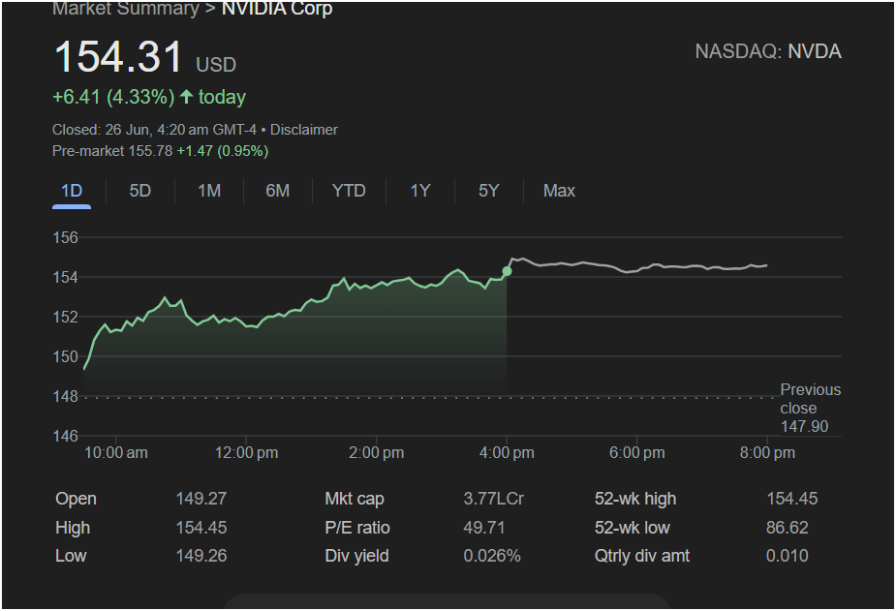The height and width of the screenshot is (611, 896).
Task: Click the Low value 149.26
Action: 201,556
